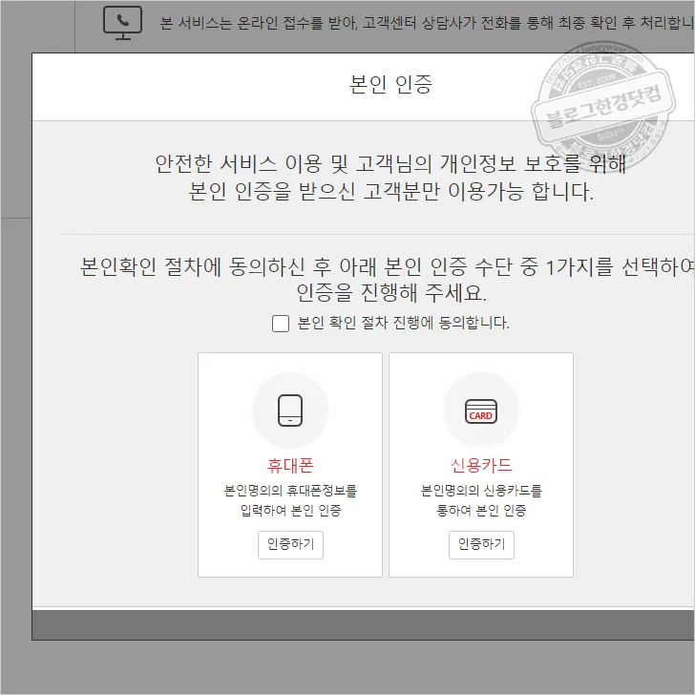
Task: Click the 본인명의의 휴대폰정보를 description text
Action: pos(290,491)
